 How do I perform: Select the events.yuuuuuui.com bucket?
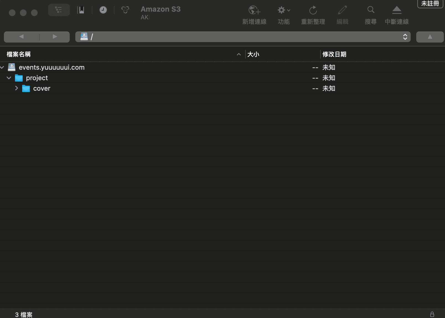(51, 67)
